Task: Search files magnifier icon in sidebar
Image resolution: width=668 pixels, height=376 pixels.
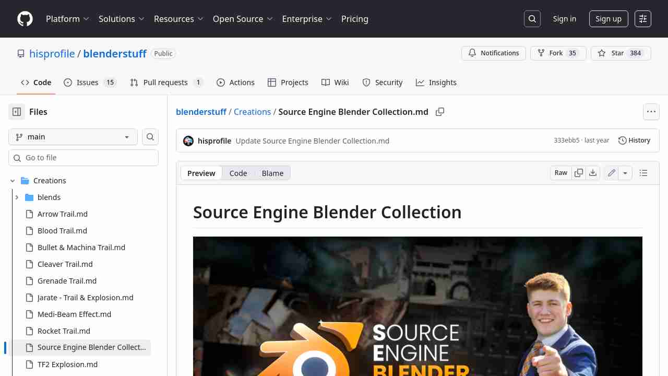Action: (150, 137)
